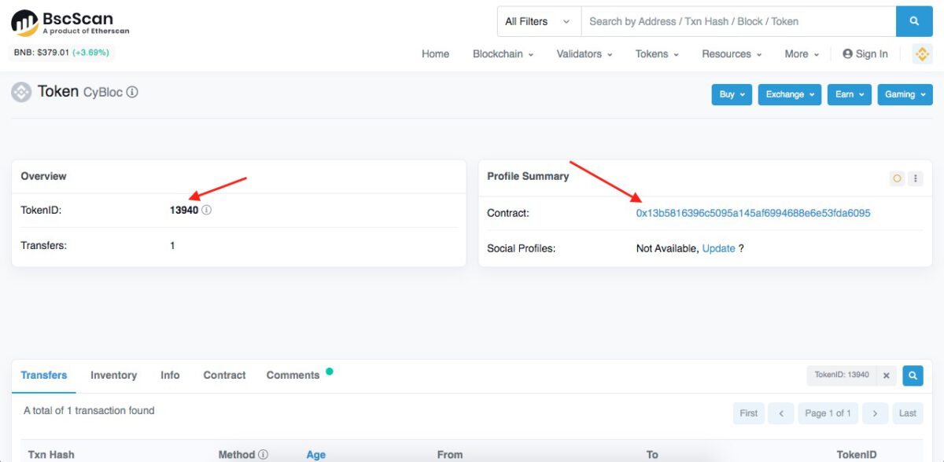Open the contract address link

[753, 213]
